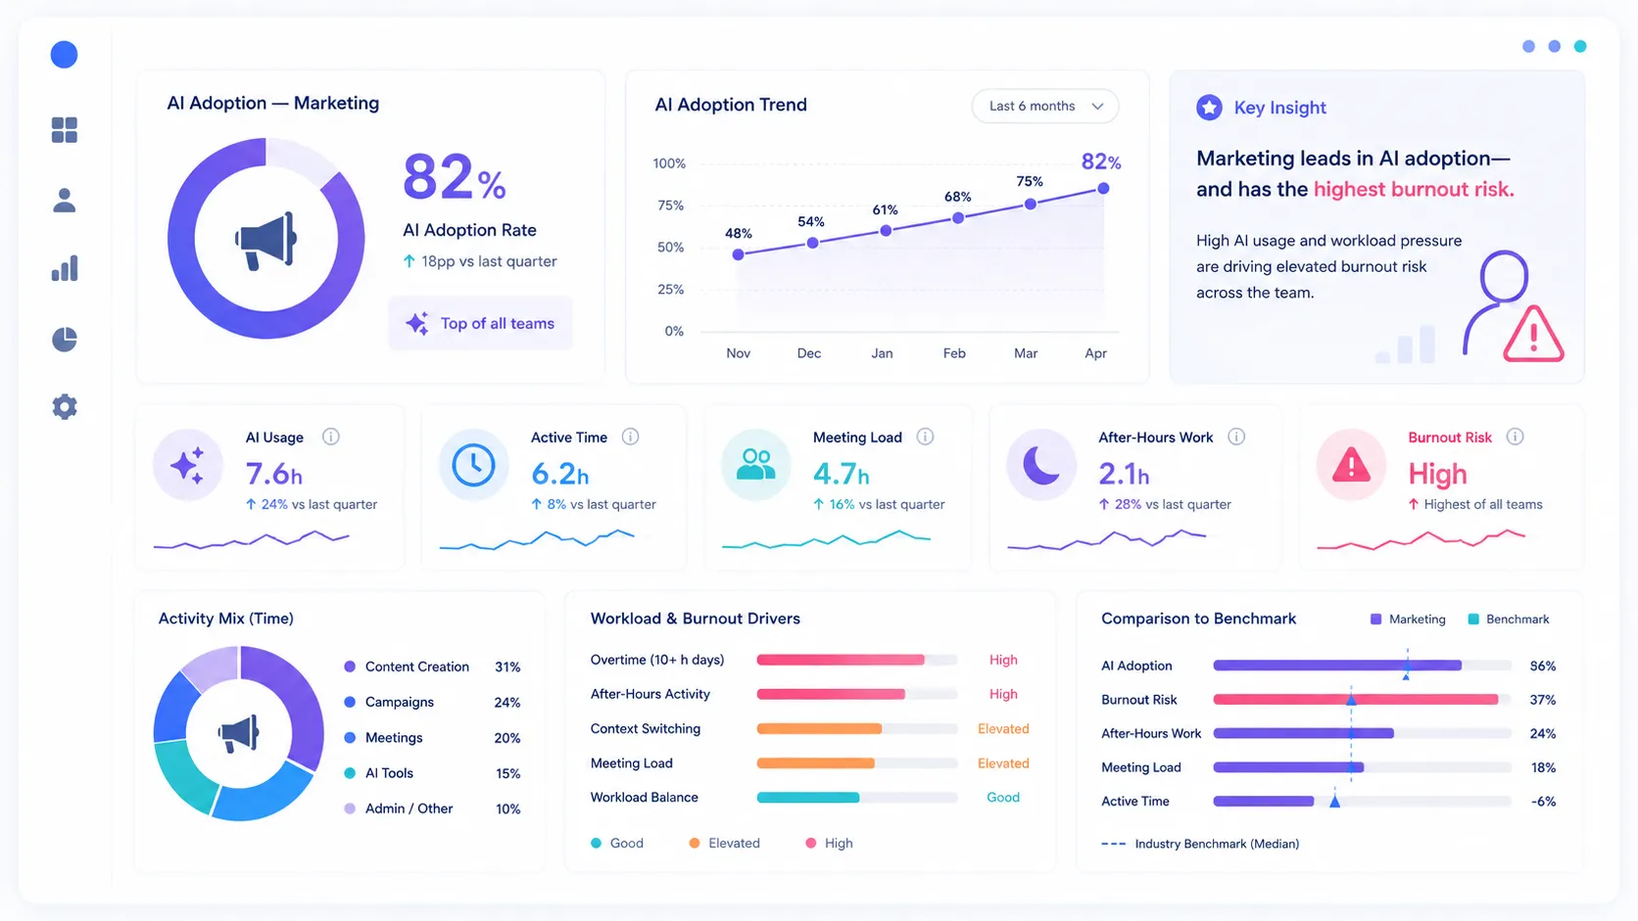Click the After-Hours Activity 'High' status
The width and height of the screenshot is (1638, 921).
pyautogui.click(x=1003, y=694)
